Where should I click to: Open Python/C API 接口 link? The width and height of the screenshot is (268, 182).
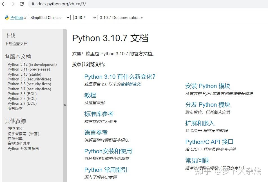(x=209, y=142)
